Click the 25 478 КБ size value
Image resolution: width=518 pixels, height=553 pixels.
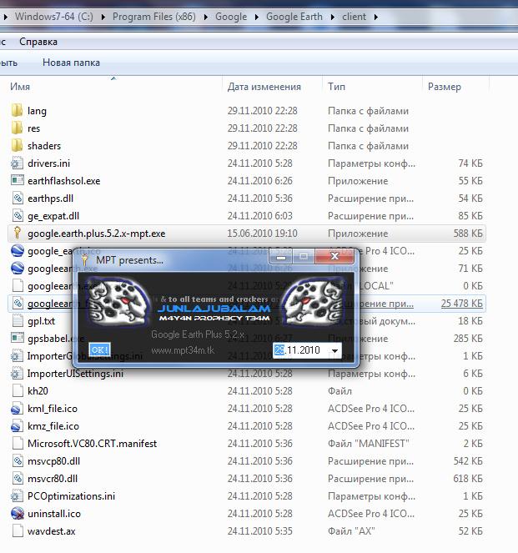click(461, 304)
